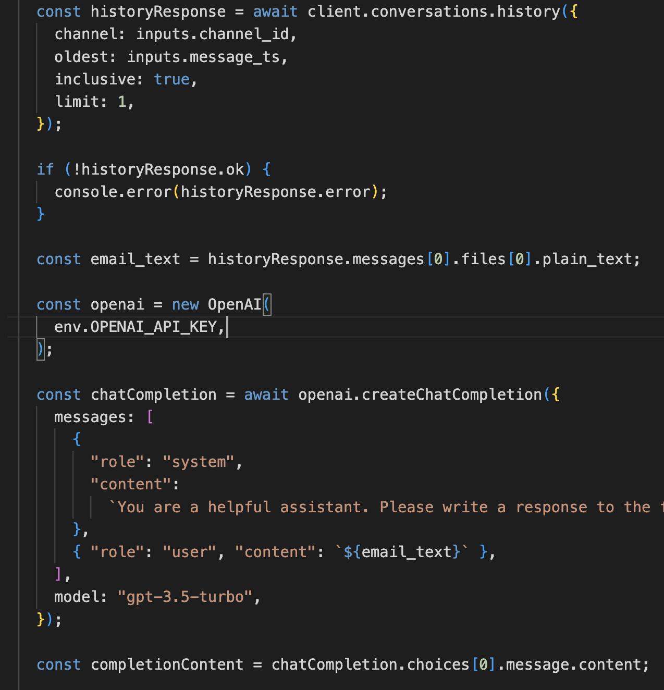The width and height of the screenshot is (664, 690).
Task: Click the OpenAI constructor name
Action: [234, 304]
